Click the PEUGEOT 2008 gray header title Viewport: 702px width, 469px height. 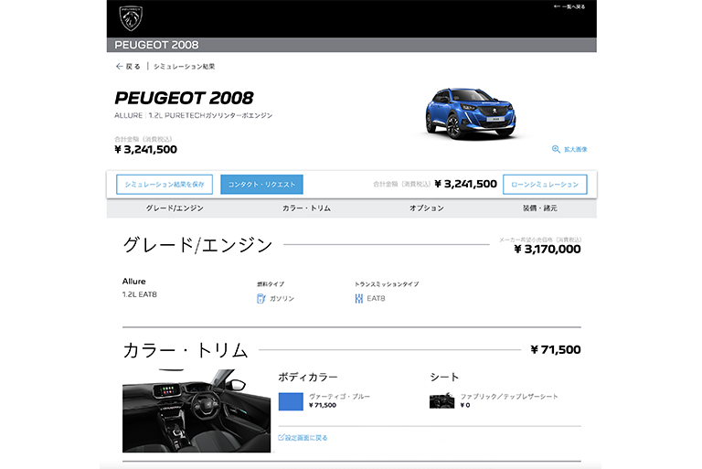[156, 45]
